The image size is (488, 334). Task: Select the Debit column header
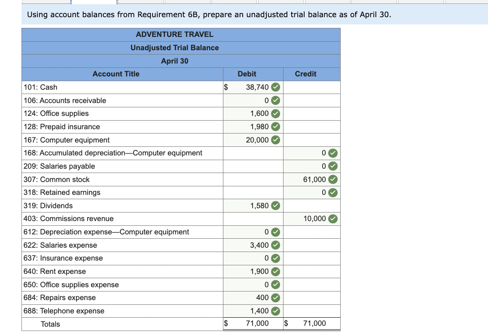(x=247, y=74)
